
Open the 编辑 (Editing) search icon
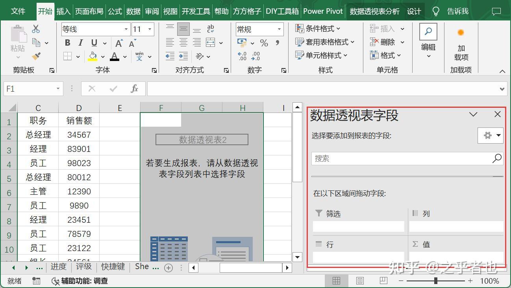[x=428, y=31]
